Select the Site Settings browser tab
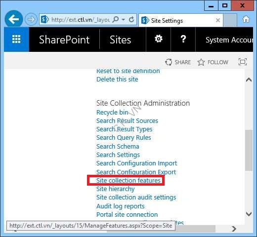This screenshot has width=257, height=237. [x=181, y=20]
